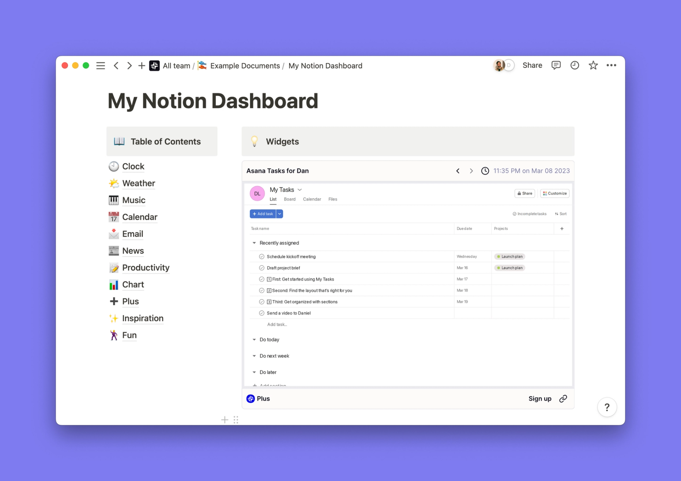
Task: Expand the Do today section
Action: tap(254, 340)
